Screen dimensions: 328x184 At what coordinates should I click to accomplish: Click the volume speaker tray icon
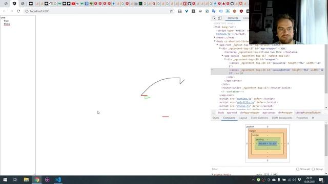point(294,179)
